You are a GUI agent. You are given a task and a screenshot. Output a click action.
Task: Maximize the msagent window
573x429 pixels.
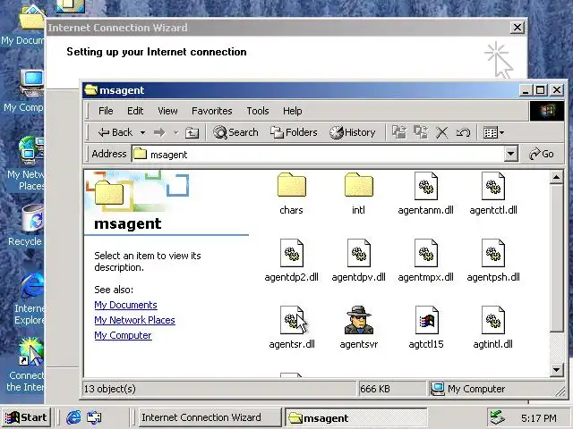(540, 89)
